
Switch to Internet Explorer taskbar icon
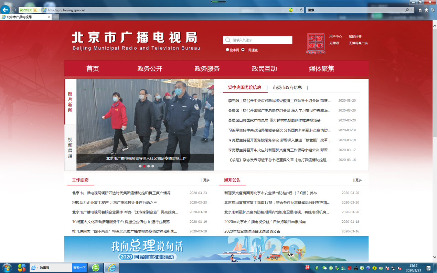coord(112,267)
